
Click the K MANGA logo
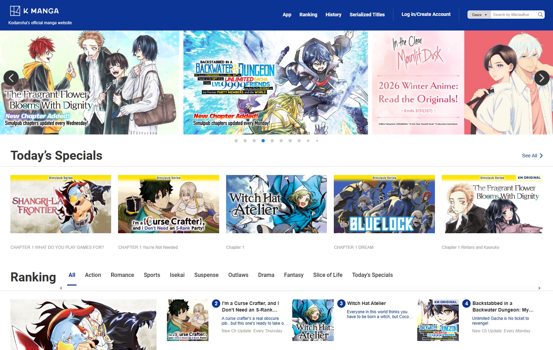34,11
